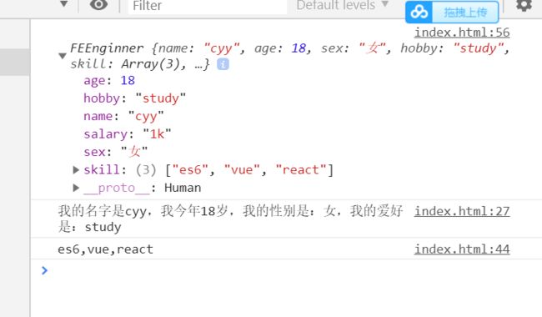This screenshot has height=317, width=542.
Task: Open the context selector dropdown arrow
Action: point(64,4)
